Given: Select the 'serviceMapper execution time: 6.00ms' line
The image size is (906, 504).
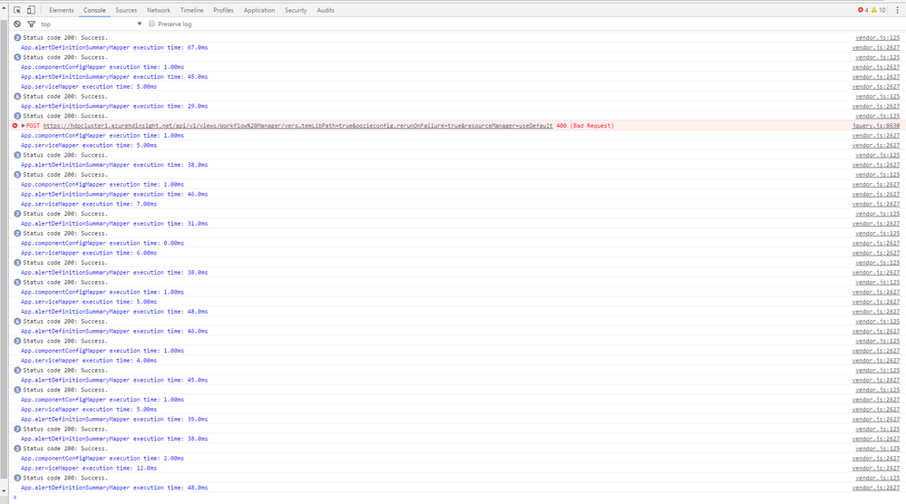Looking at the screenshot, I should point(89,253).
